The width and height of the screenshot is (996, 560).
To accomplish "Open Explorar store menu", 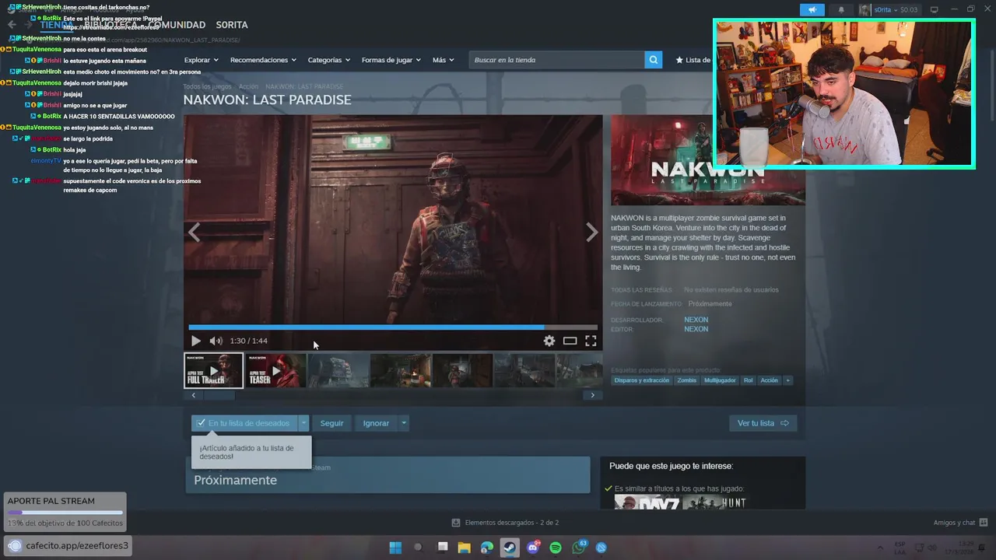I will coord(201,60).
